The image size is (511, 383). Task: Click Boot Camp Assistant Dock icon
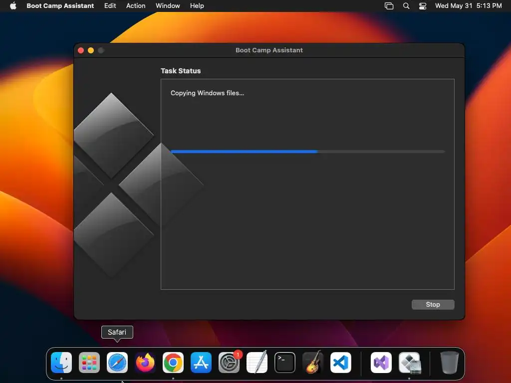pos(410,363)
